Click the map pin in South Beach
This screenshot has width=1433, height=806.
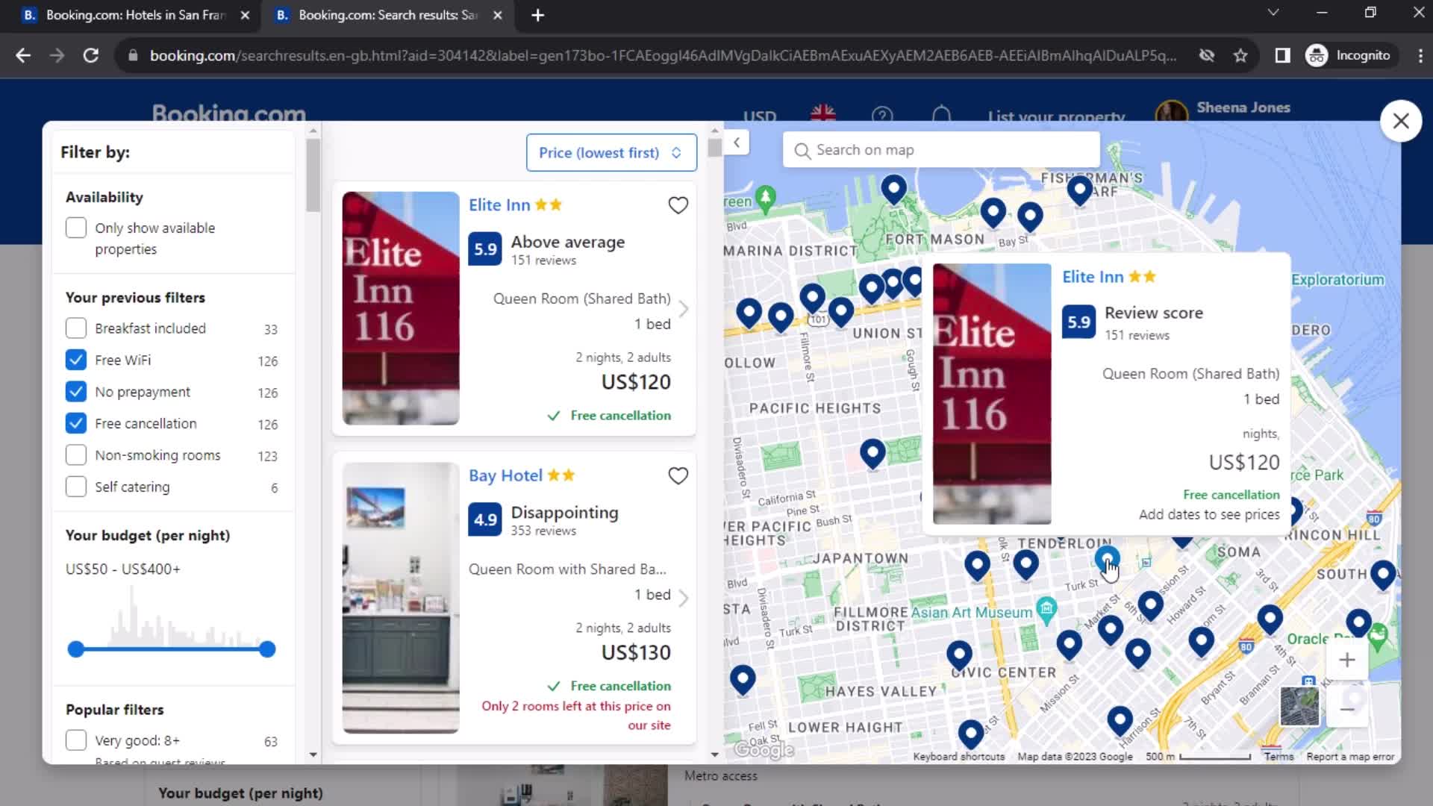1383,575
